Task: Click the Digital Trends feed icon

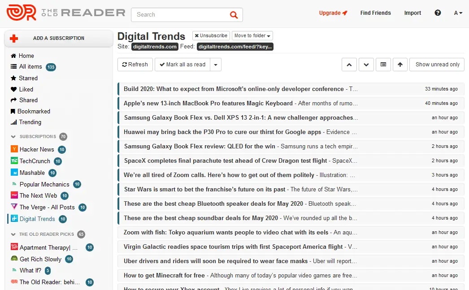Action: click(14, 219)
